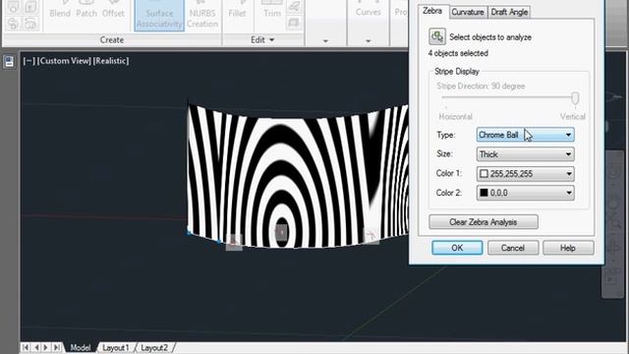Click the 'Type:' label

click(445, 135)
